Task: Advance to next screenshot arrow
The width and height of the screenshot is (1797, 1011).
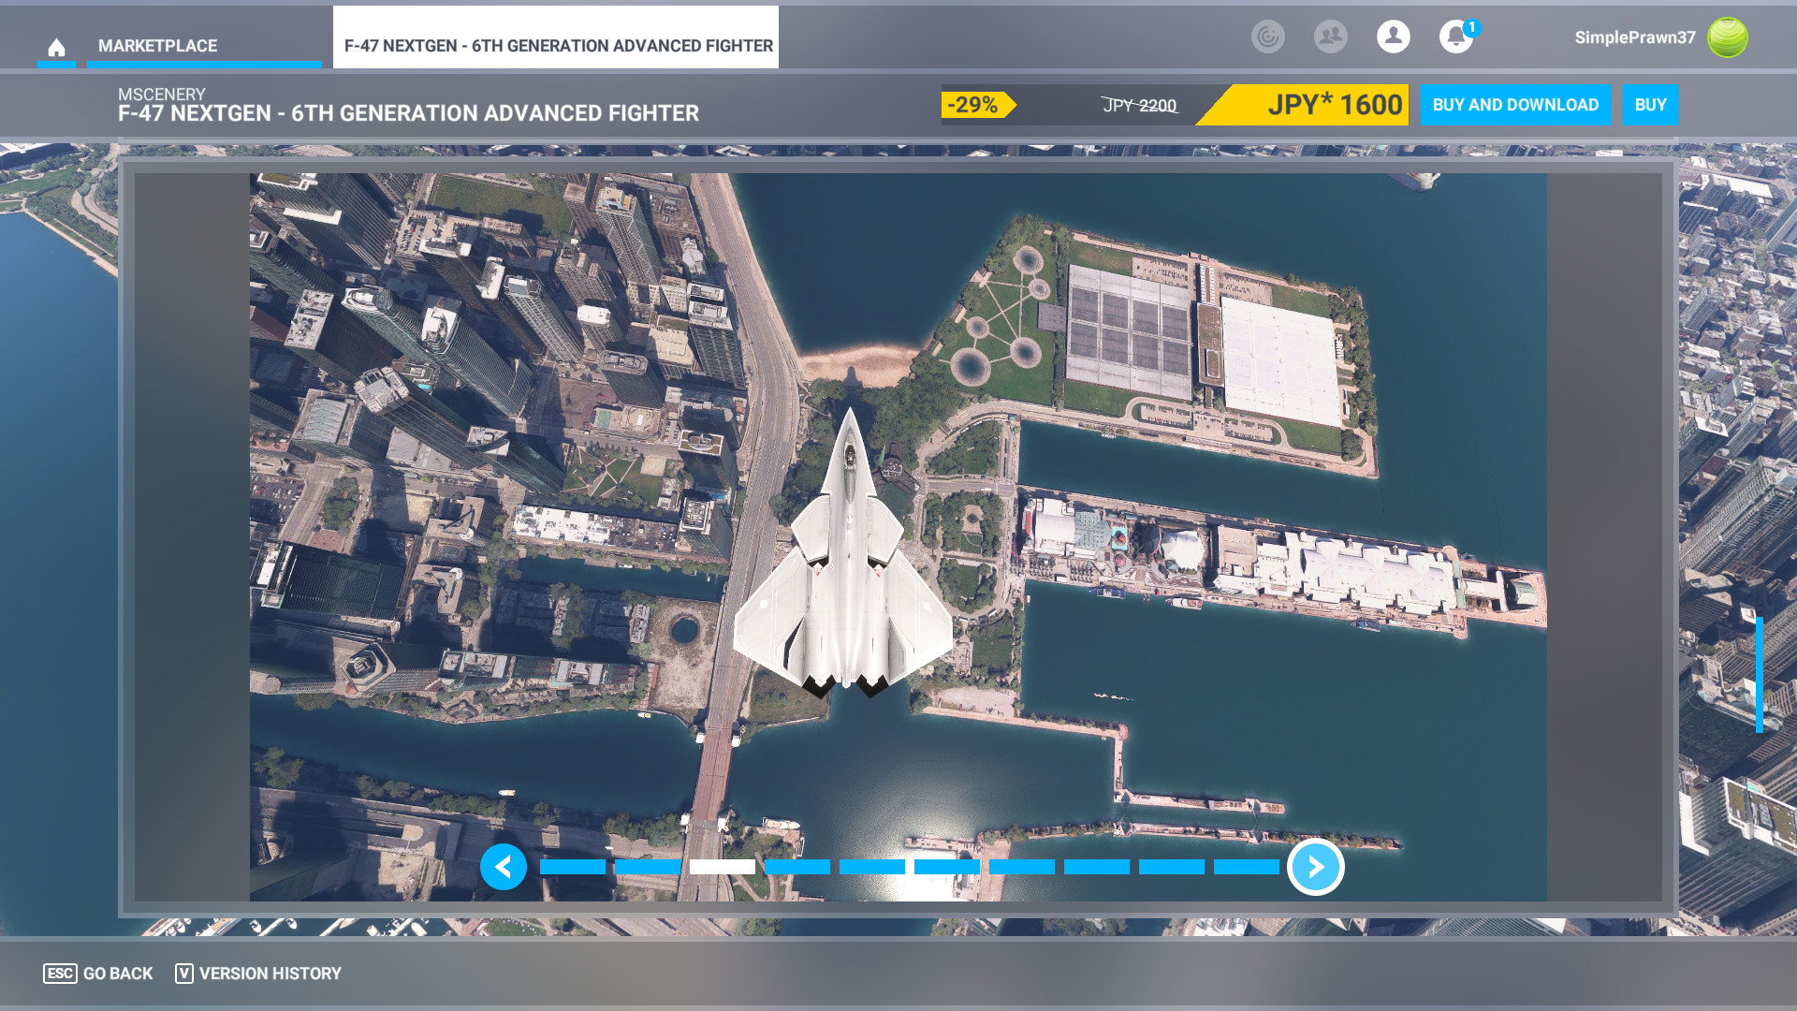Action: pyautogui.click(x=1315, y=867)
